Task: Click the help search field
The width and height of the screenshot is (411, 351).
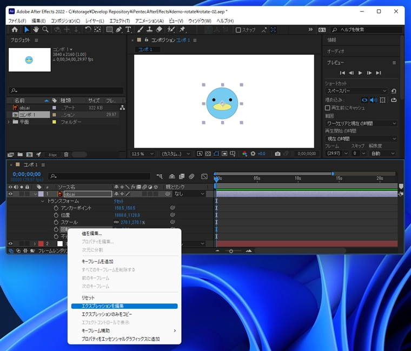Action: tap(367, 30)
